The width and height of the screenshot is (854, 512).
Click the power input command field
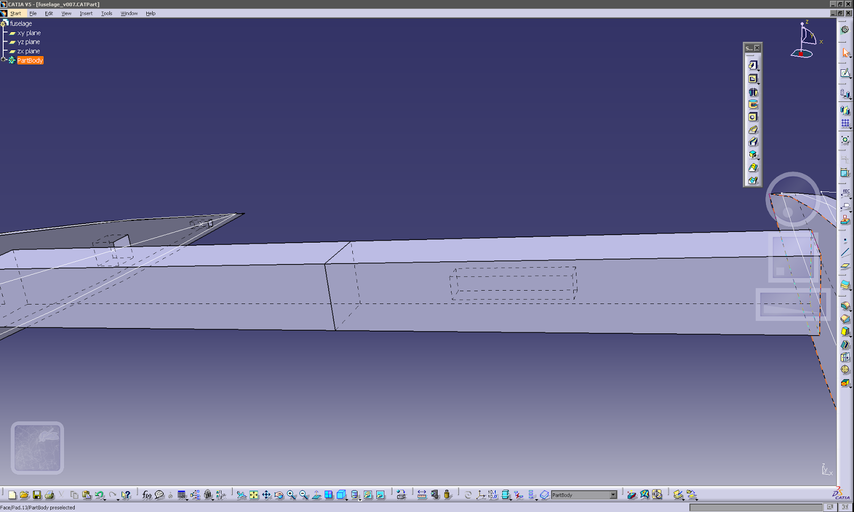point(756,507)
